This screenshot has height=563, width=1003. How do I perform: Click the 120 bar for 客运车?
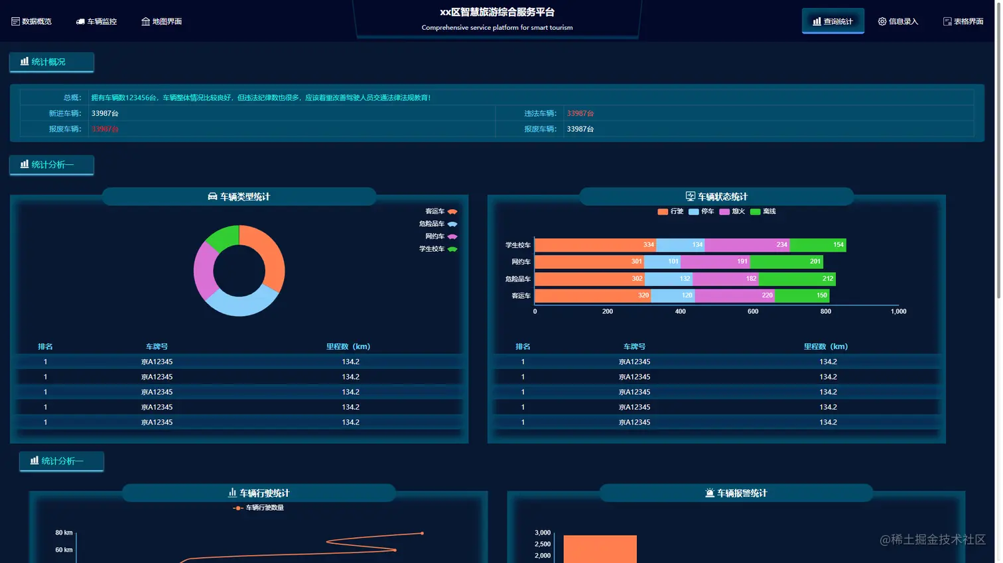click(x=673, y=295)
